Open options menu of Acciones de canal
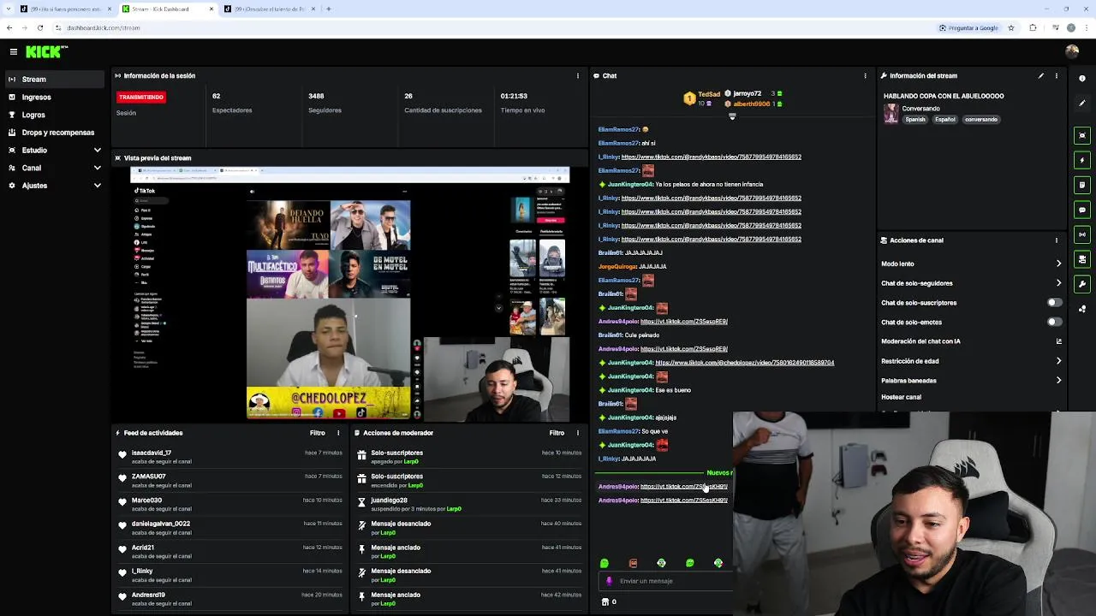 point(1056,240)
